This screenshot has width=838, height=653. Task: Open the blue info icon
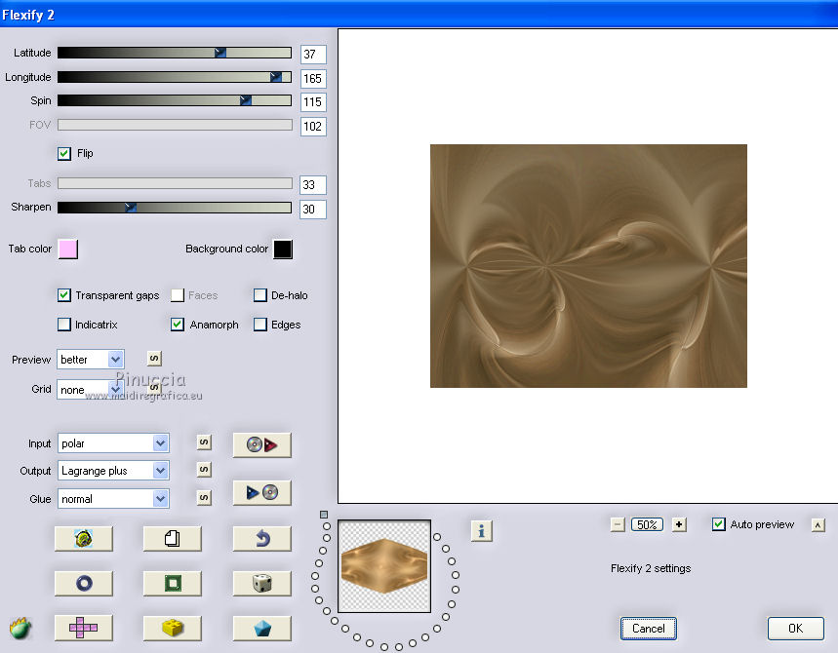click(482, 531)
